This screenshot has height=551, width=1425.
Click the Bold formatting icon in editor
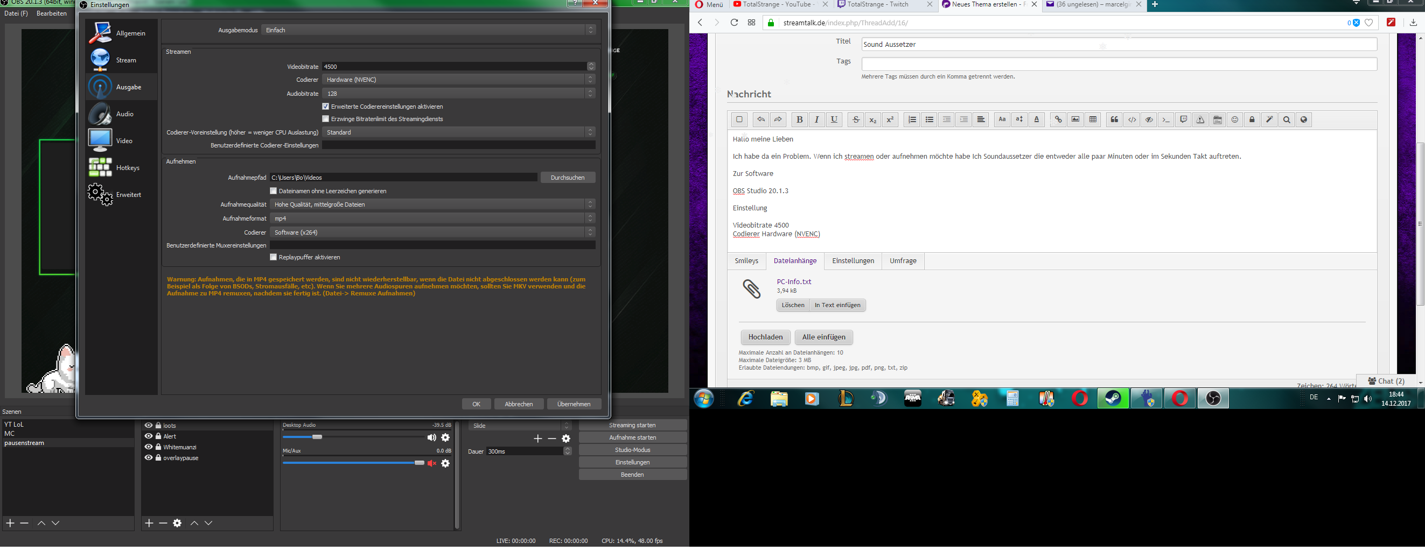point(799,120)
